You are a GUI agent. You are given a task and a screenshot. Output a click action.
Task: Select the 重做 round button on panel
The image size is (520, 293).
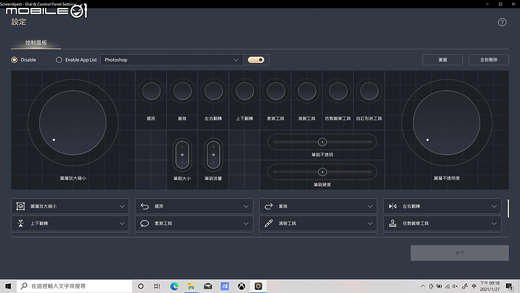[182, 91]
